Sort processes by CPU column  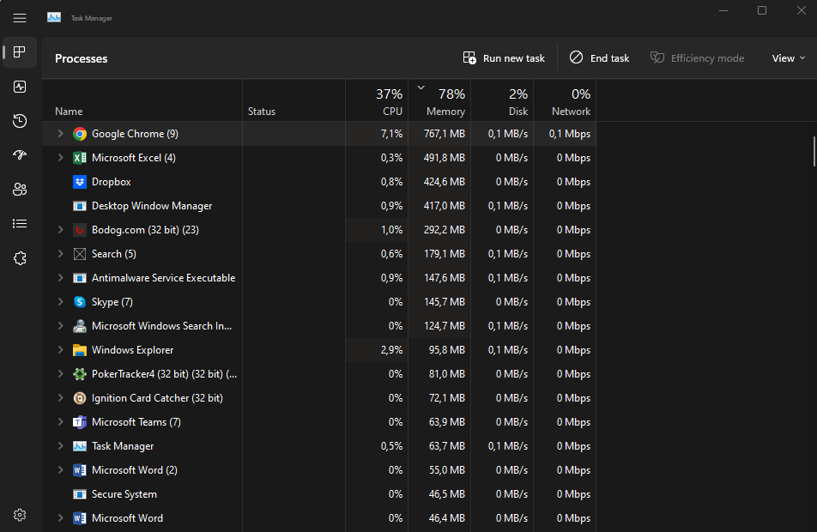click(x=377, y=100)
